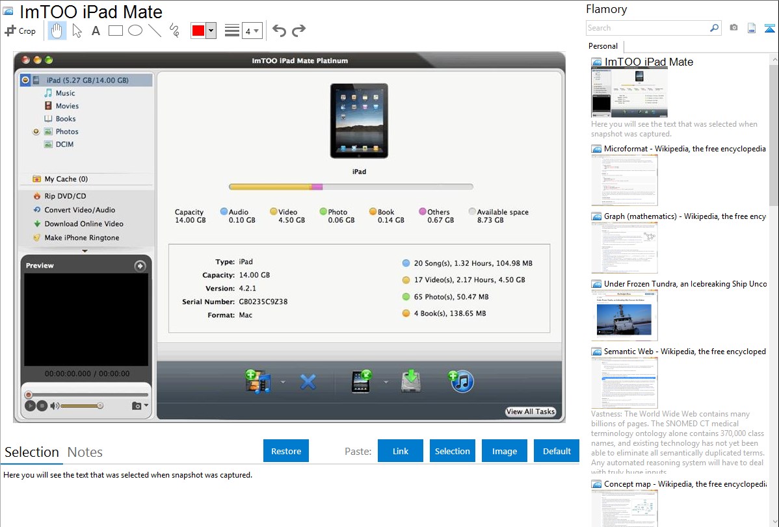
Task: Open the red color dropdown arrow
Action: [x=211, y=31]
